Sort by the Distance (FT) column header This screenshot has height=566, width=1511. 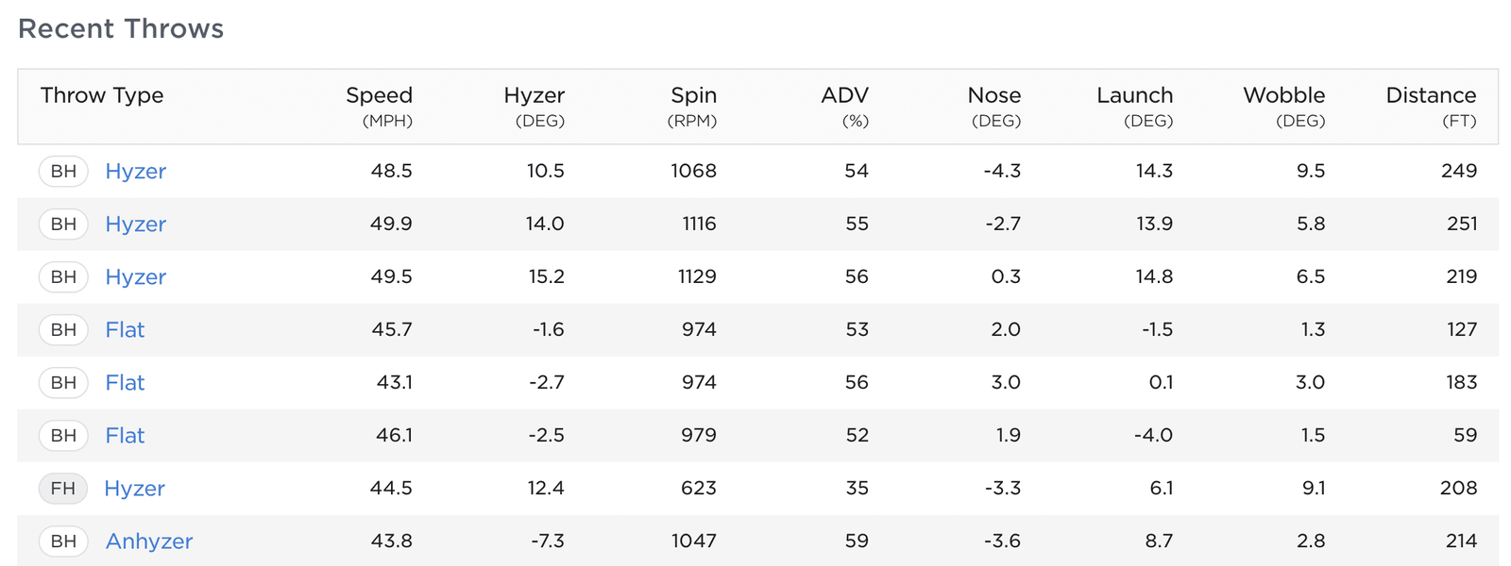[x=1430, y=96]
